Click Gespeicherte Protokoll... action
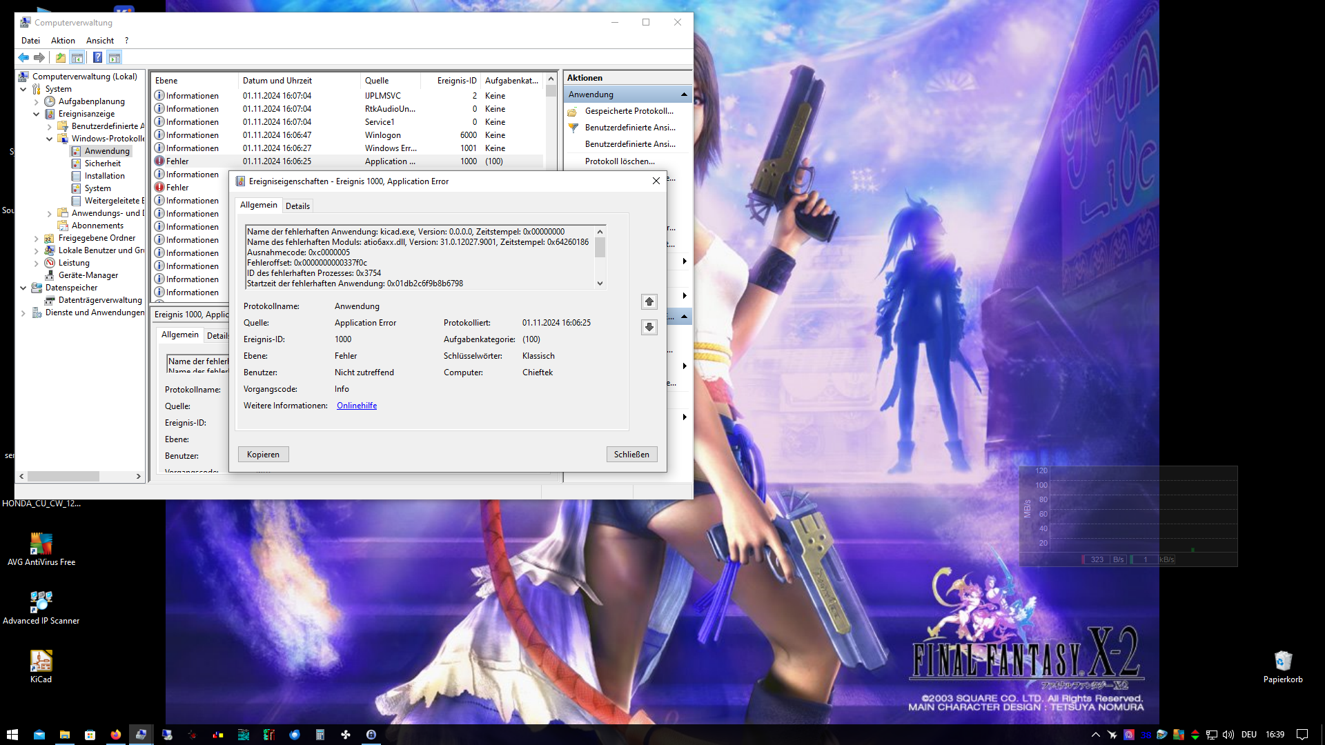1325x745 pixels. coord(629,111)
